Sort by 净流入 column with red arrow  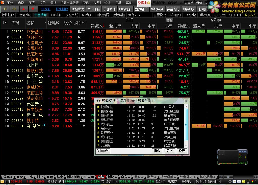[98, 26]
